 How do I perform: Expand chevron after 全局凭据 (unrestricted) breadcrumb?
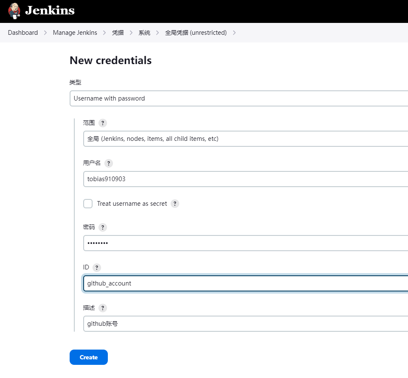pyautogui.click(x=234, y=33)
